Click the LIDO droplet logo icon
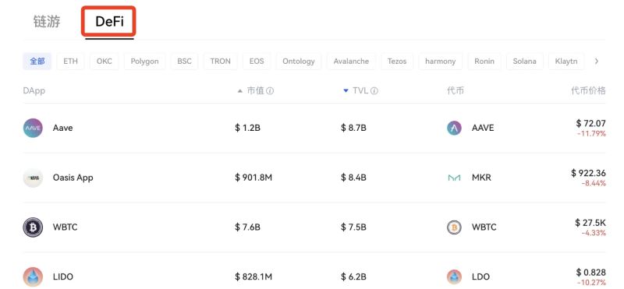 33,277
